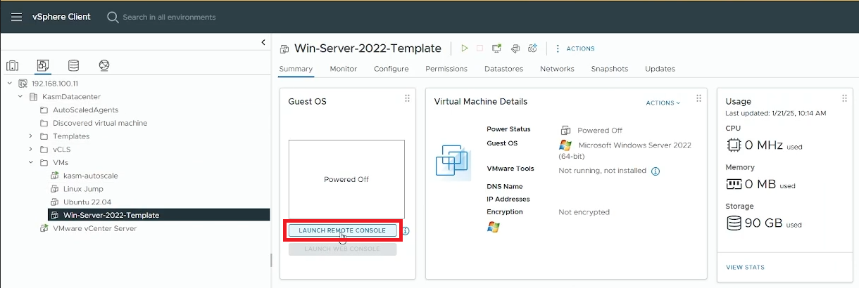Open the vSphere hamburger menu
The image size is (859, 288).
pos(17,17)
